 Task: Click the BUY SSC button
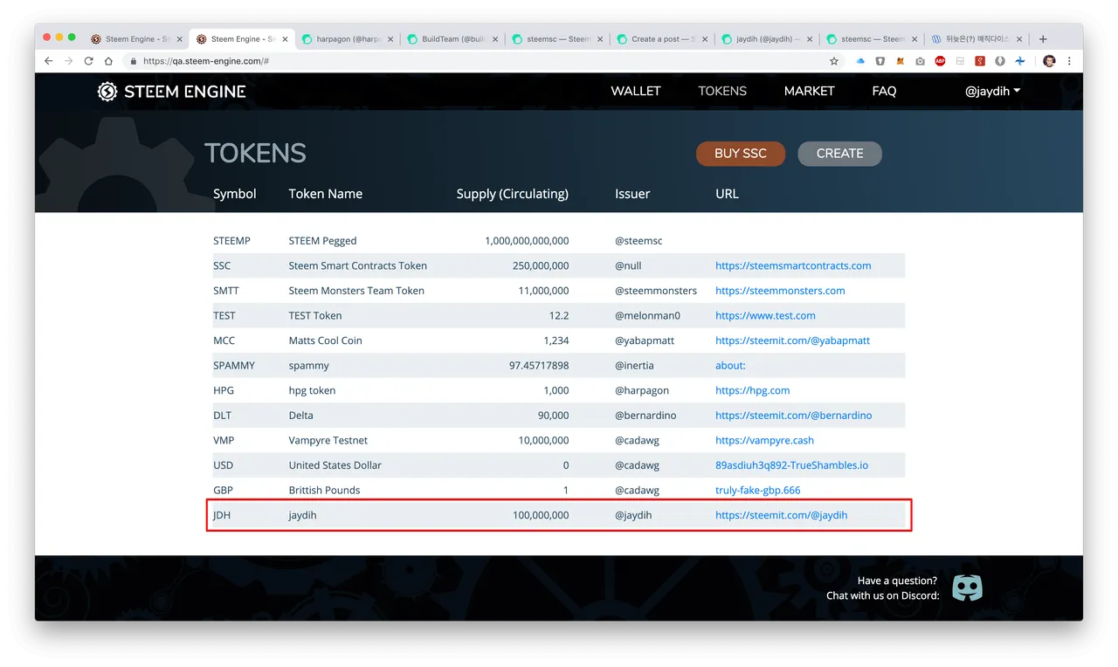coord(741,154)
